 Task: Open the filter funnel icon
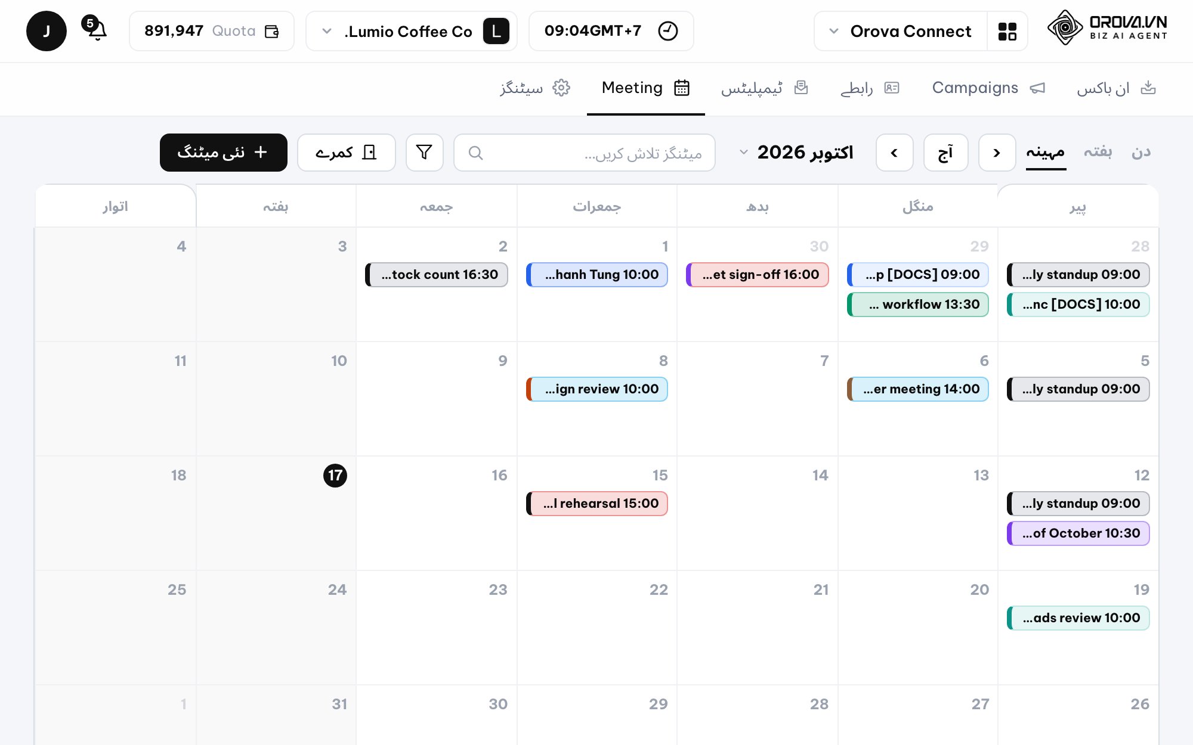424,153
